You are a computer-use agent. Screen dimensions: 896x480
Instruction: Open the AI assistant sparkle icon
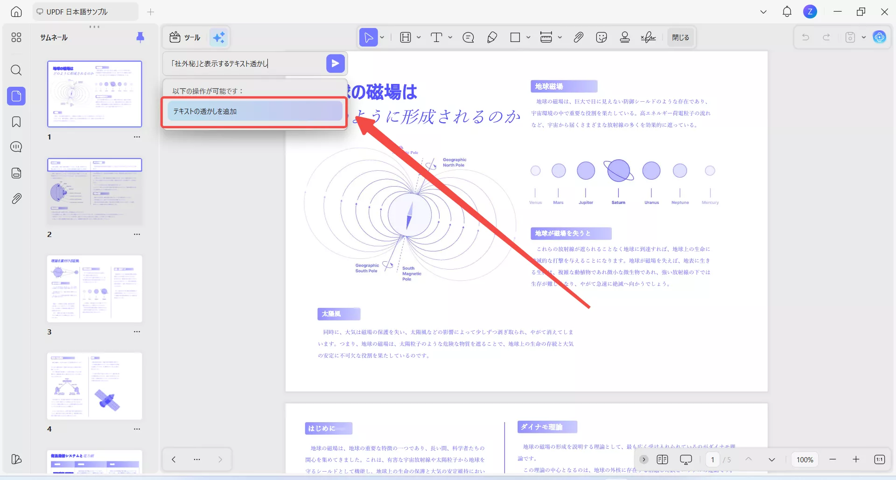(219, 37)
